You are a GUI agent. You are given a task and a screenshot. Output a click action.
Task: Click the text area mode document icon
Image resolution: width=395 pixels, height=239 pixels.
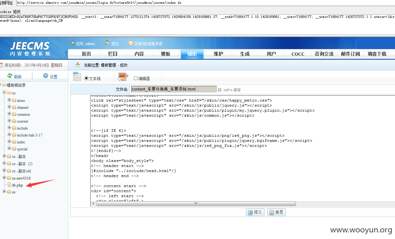[77, 76]
